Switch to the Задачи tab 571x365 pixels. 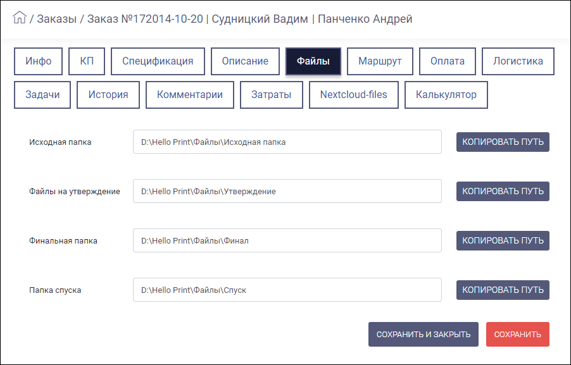[x=42, y=95]
